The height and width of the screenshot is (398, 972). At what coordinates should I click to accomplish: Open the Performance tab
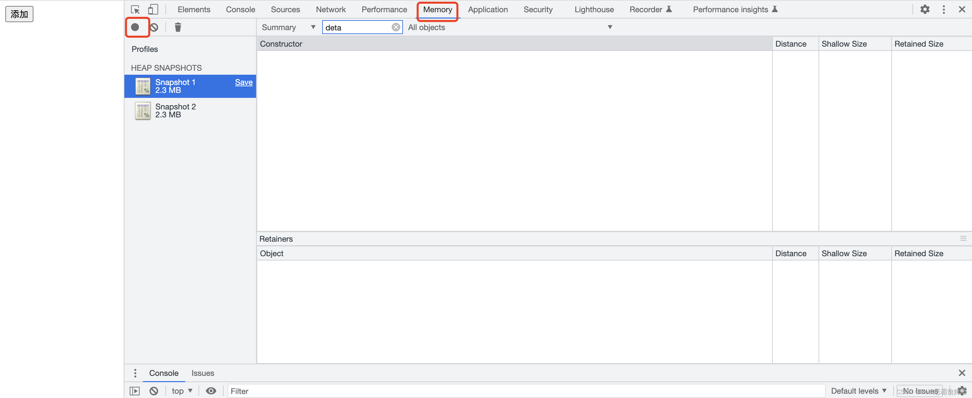click(x=384, y=10)
